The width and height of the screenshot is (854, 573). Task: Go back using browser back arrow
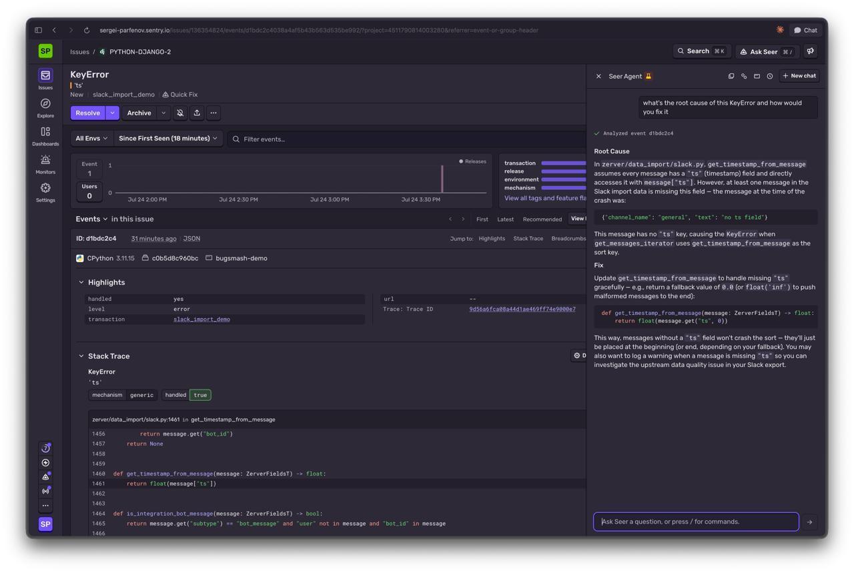[54, 30]
